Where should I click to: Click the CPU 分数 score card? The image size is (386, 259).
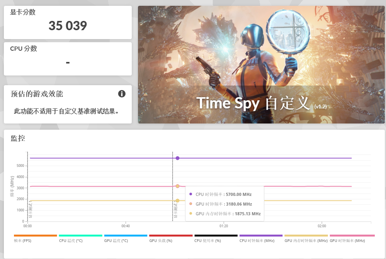[x=68, y=58]
